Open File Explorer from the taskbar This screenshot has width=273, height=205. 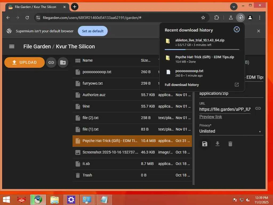point(55,200)
